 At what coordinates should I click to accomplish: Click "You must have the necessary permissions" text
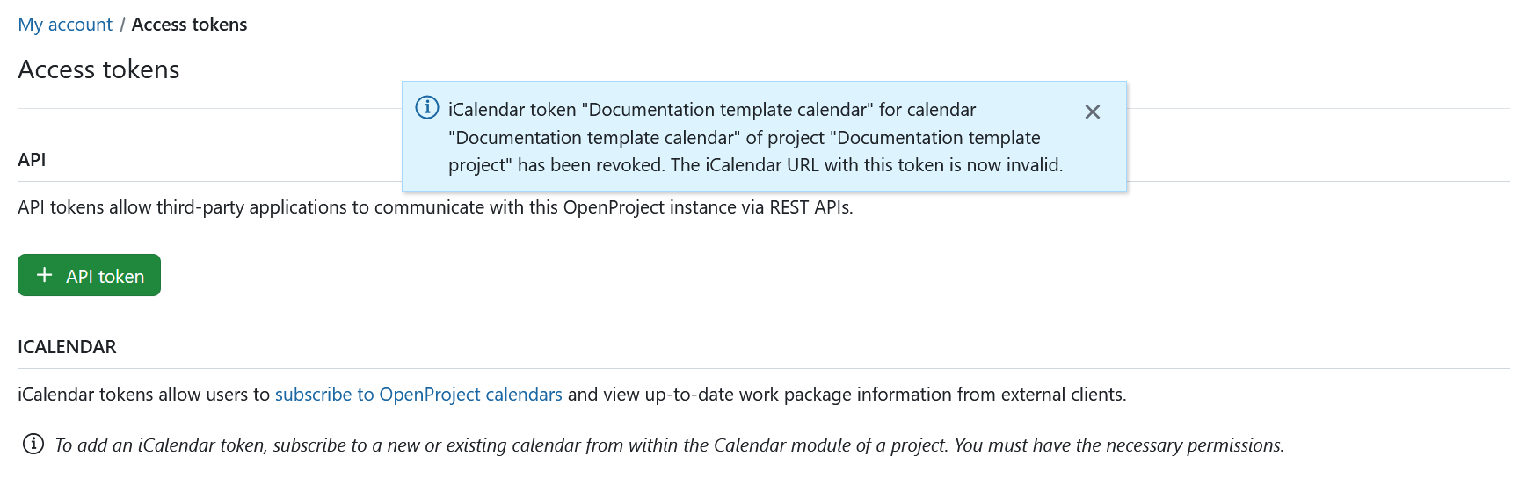1118,445
